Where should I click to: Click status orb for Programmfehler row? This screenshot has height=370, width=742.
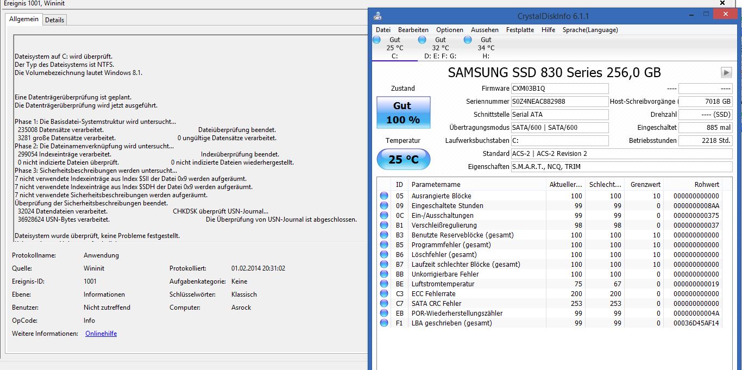click(384, 244)
